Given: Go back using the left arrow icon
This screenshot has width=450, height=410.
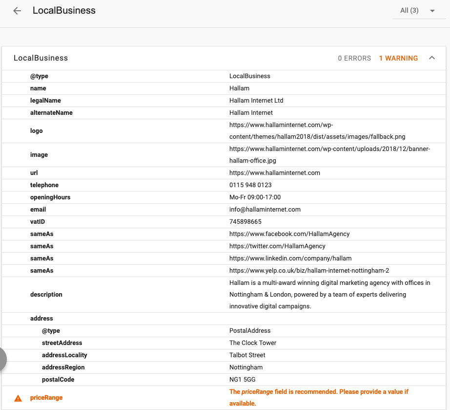Looking at the screenshot, I should click(x=17, y=11).
